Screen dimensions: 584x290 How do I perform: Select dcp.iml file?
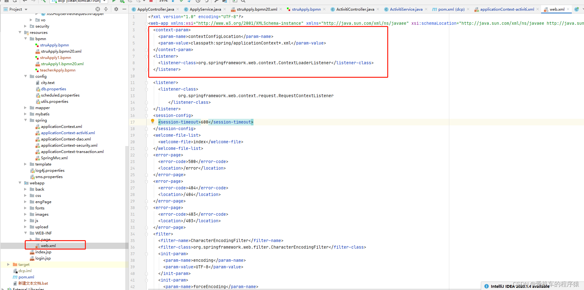pos(25,271)
